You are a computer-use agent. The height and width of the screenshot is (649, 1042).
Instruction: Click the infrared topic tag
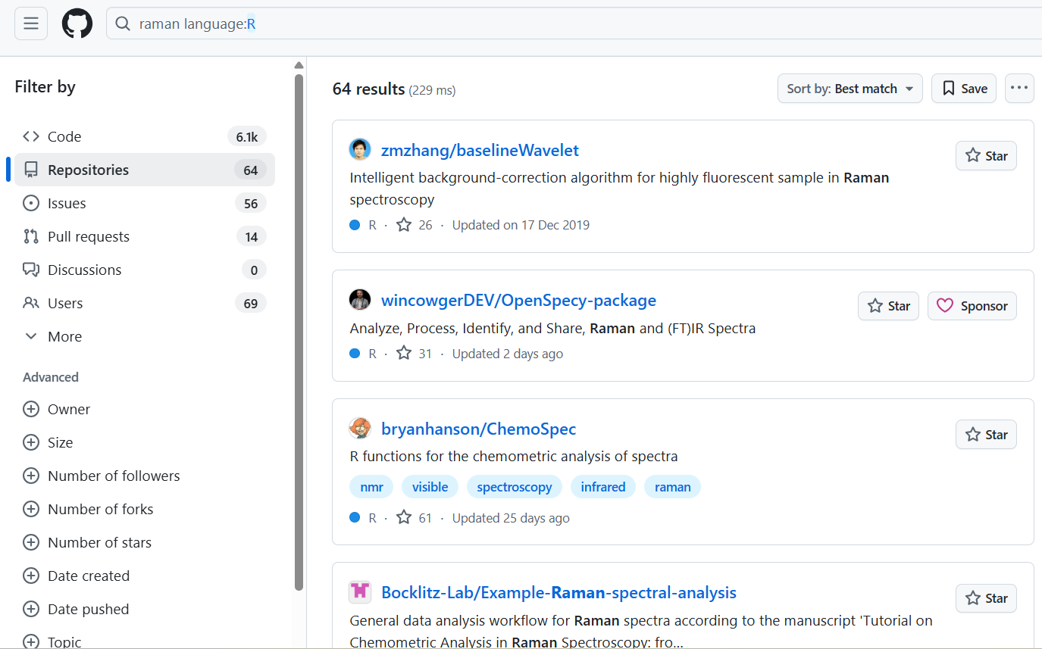pyautogui.click(x=603, y=487)
